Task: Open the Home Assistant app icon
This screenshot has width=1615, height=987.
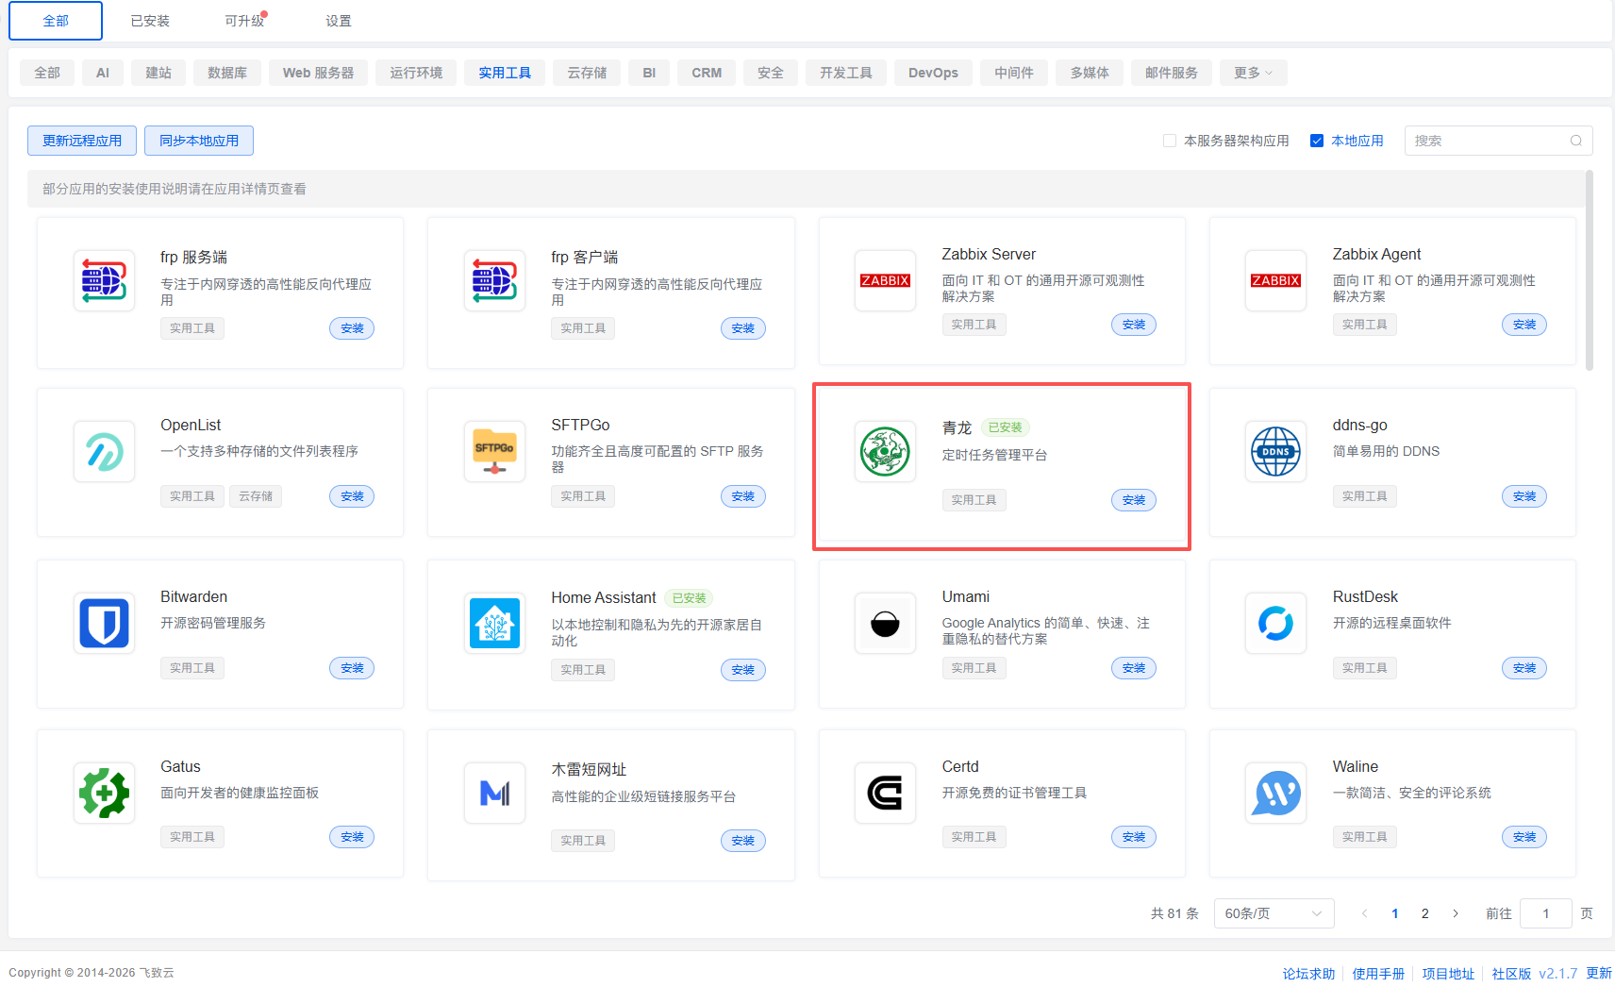Action: tap(494, 624)
